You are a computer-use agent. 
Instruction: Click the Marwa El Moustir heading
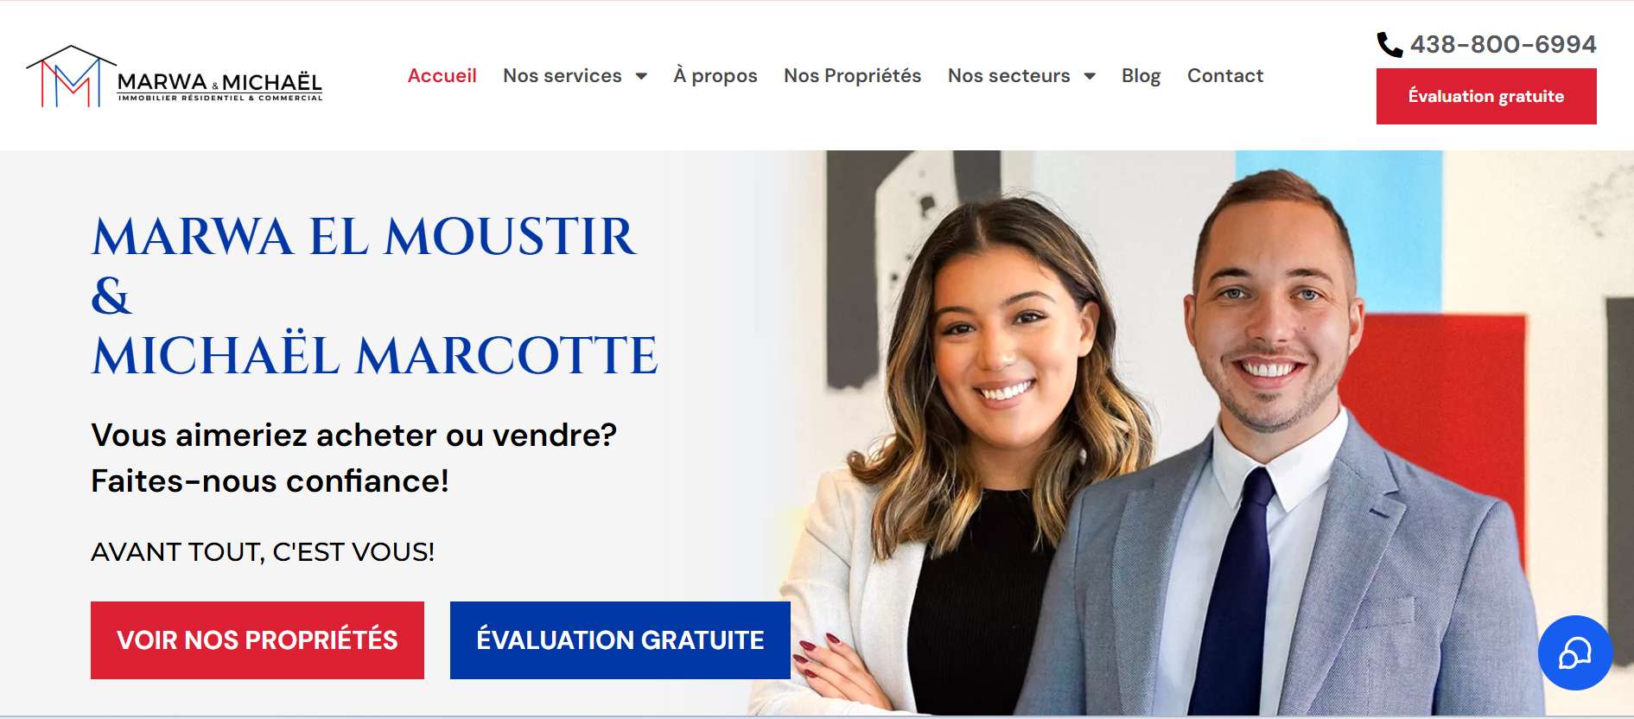[364, 236]
